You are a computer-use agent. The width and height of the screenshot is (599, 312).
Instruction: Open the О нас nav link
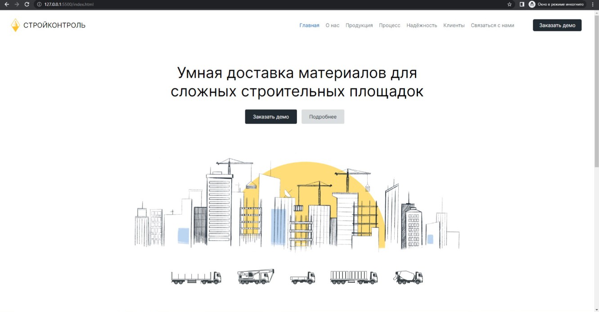333,25
